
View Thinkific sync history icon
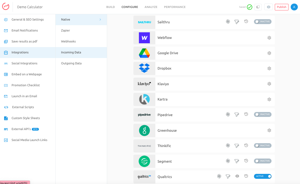[x=246, y=145]
